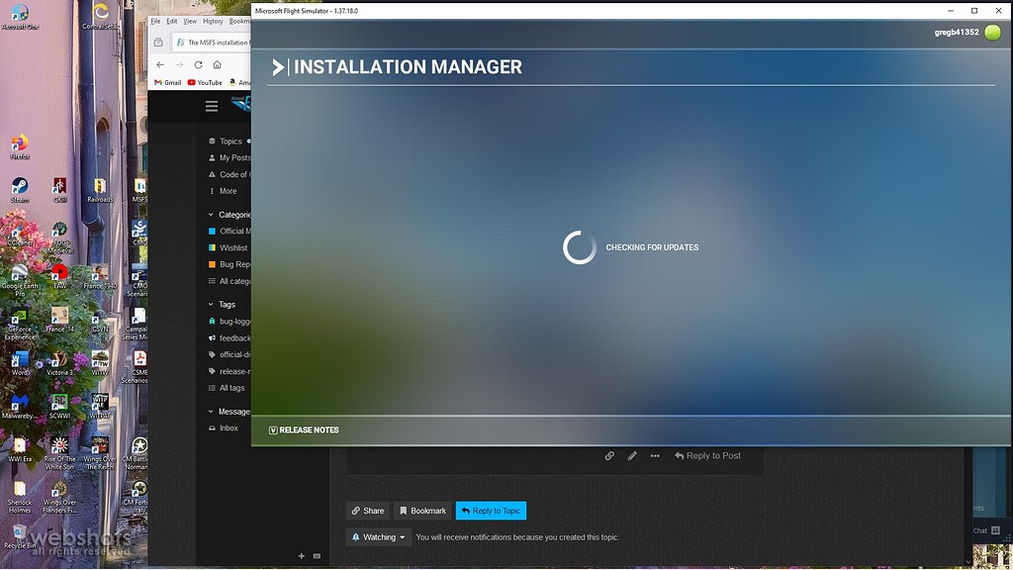Viewport: 1013px width, 570px height.
Task: Click the copy link icon above Reply to Post
Action: 609,456
